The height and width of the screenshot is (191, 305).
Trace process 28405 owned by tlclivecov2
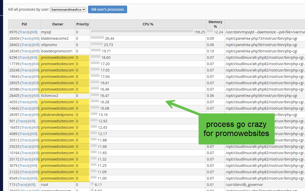tap(26, 96)
